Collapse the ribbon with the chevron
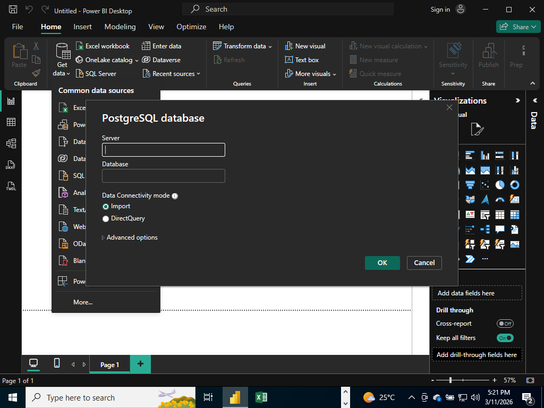The height and width of the screenshot is (408, 544). click(532, 83)
